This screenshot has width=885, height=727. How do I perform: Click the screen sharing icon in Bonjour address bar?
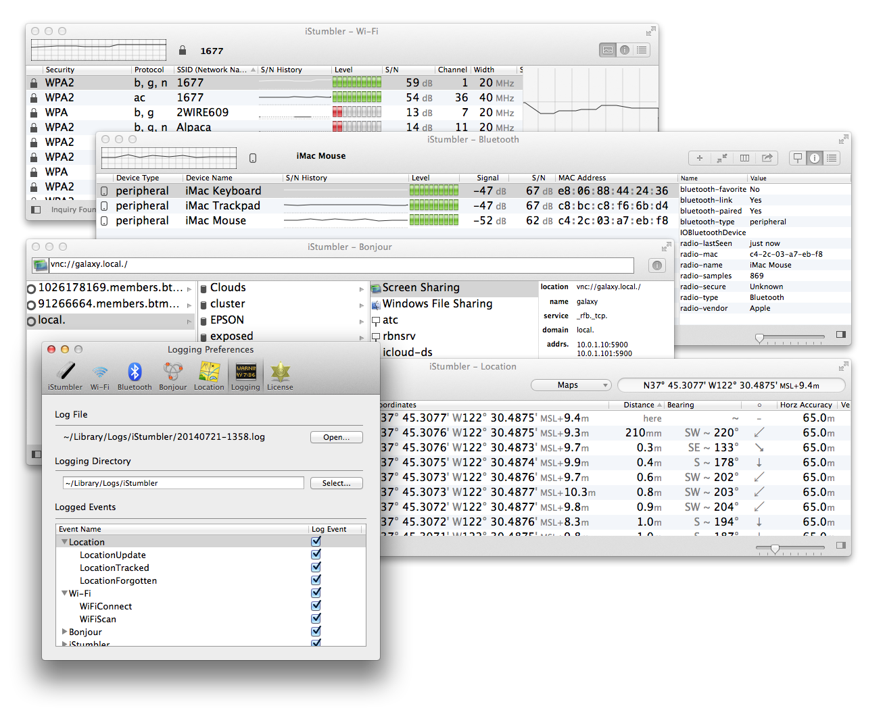point(41,265)
